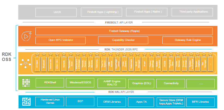Select the Wi-Fi Manager plugin block
Viewport: 224px width, 110px height.
point(137,64)
